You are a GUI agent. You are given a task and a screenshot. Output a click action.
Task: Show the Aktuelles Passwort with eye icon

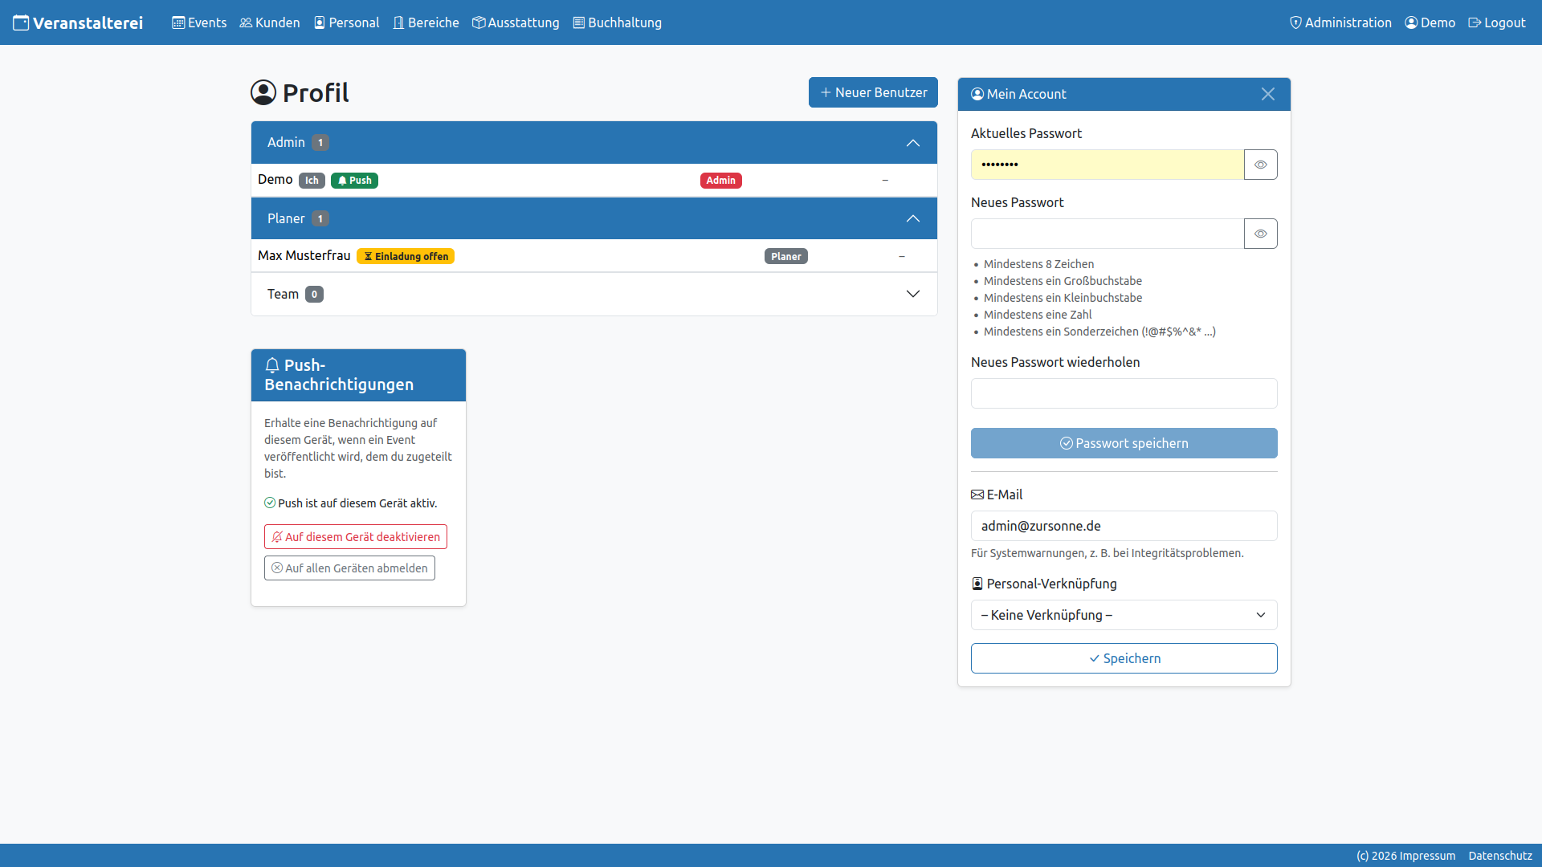1261,165
